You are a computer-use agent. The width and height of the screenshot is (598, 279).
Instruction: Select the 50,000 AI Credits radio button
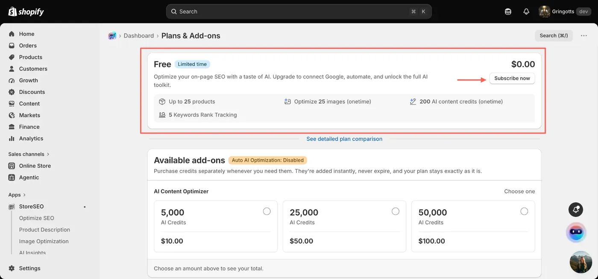[524, 211]
